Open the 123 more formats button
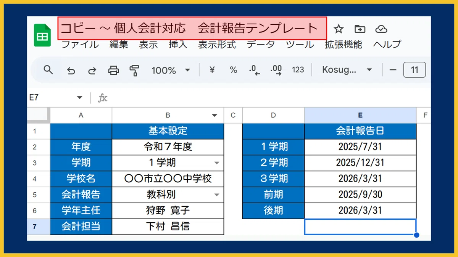Screen dimensions: 458x257 click(298, 70)
